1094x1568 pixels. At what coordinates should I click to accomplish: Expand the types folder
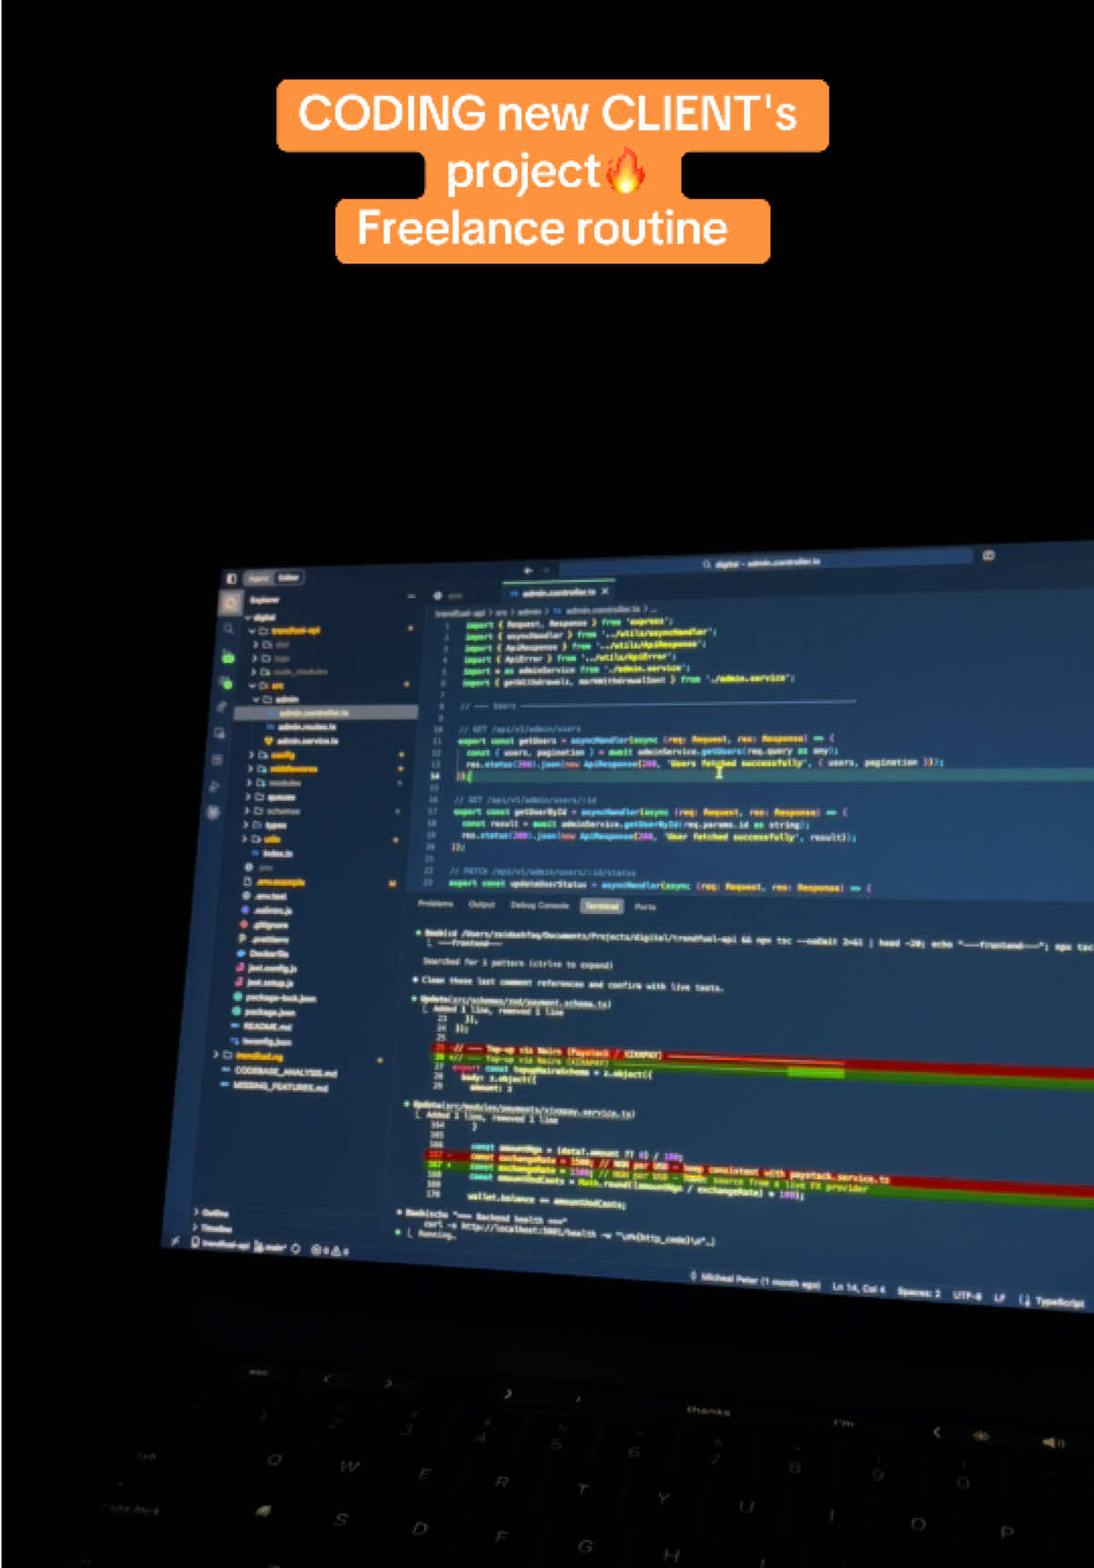(x=265, y=825)
